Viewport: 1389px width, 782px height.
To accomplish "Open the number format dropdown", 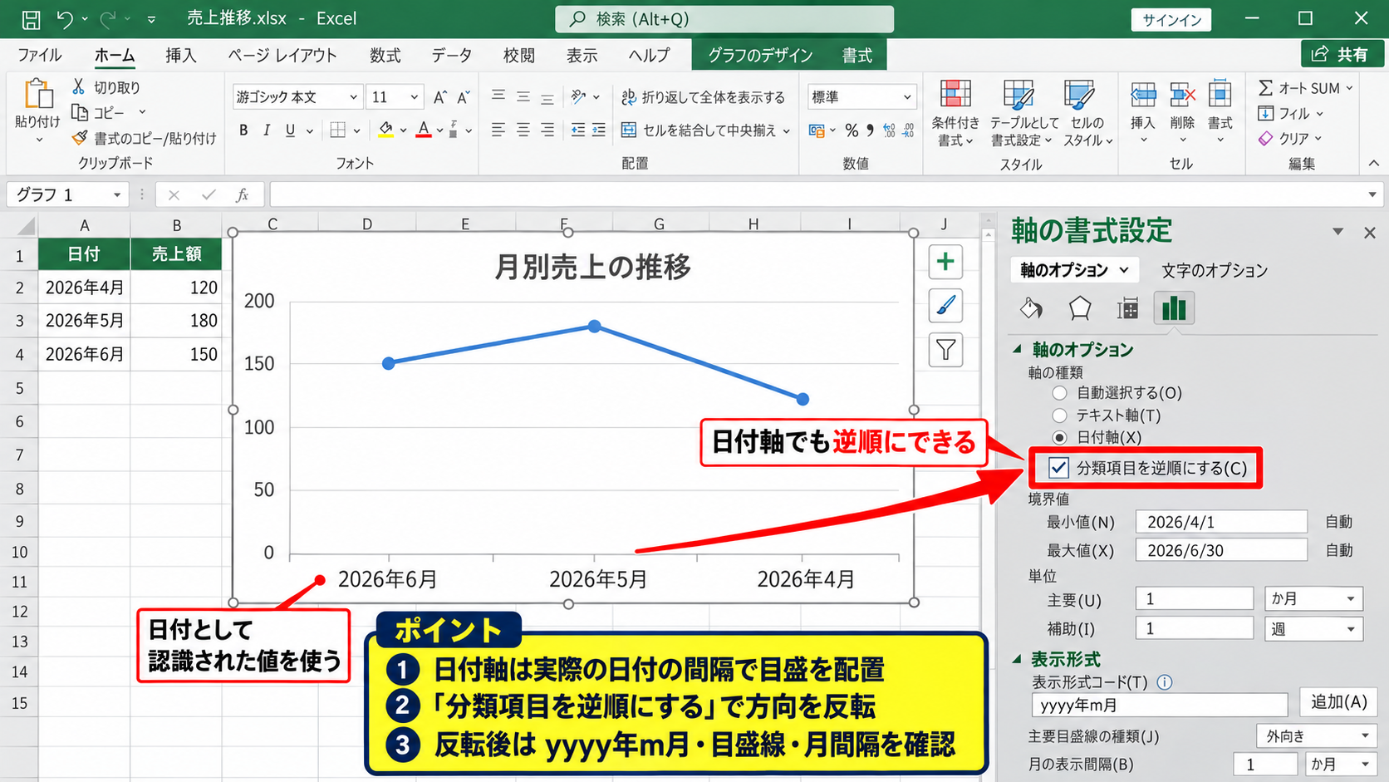I will pyautogui.click(x=906, y=97).
